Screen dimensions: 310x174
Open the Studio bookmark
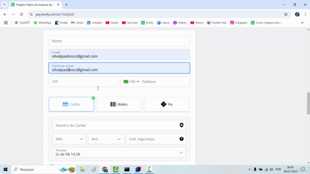tap(112, 23)
